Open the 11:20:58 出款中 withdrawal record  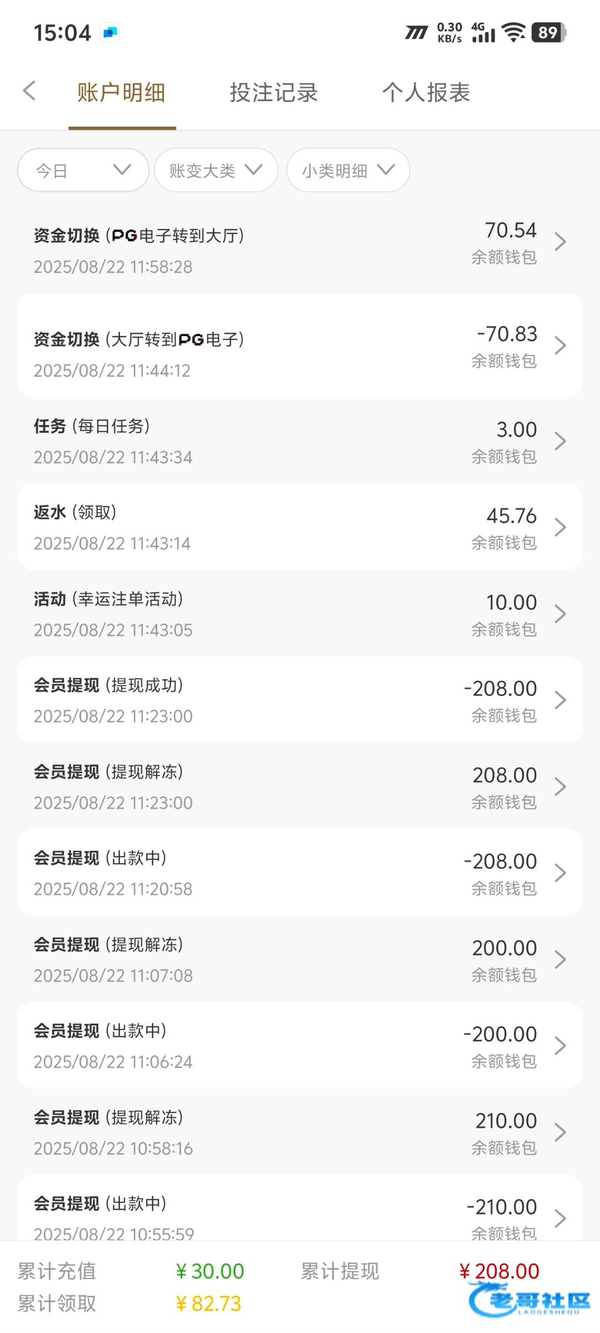point(300,873)
